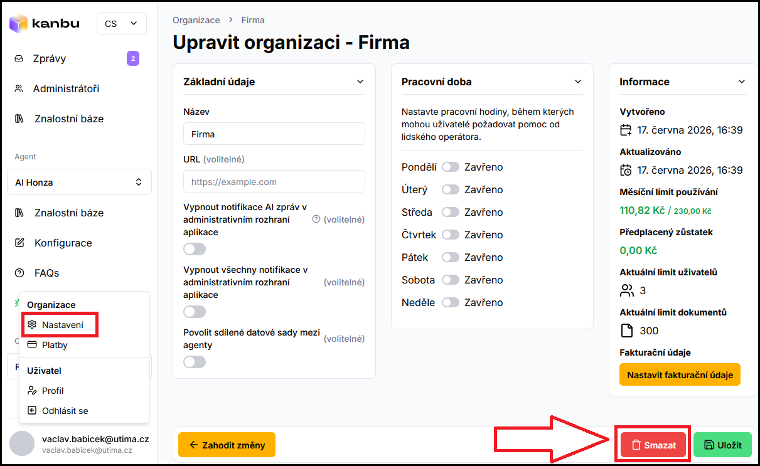The width and height of the screenshot is (760, 466).
Task: Toggle Sobota working hours switch
Action: click(x=451, y=280)
